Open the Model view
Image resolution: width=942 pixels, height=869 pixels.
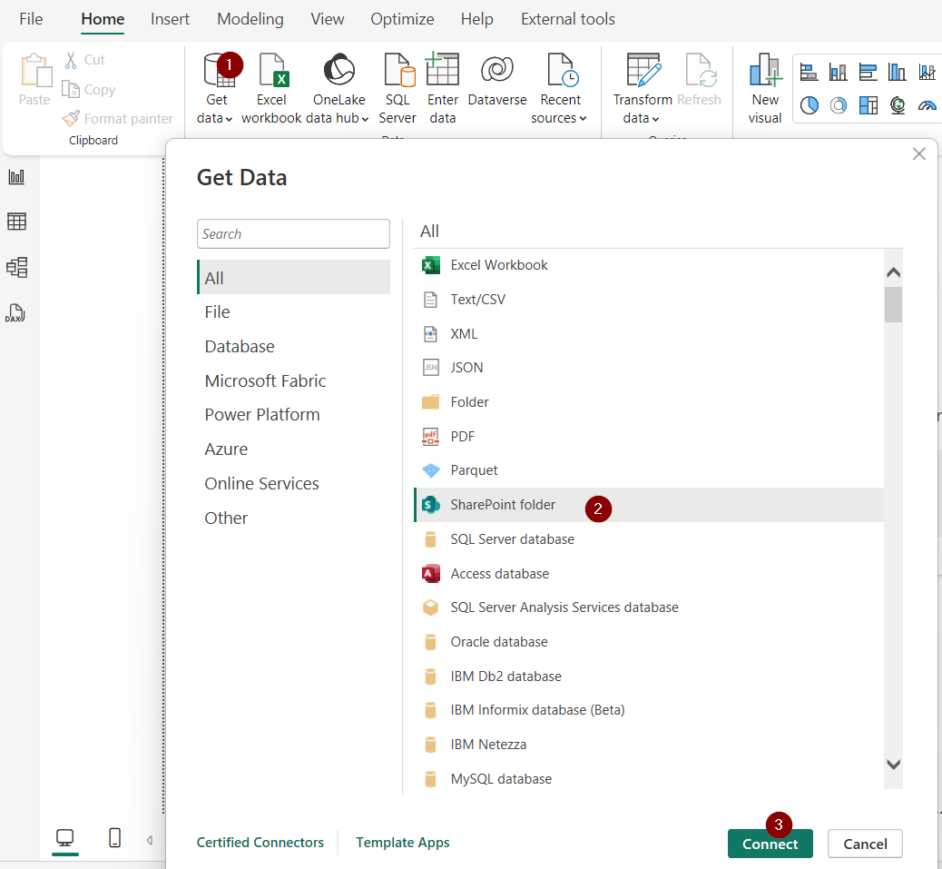click(16, 267)
